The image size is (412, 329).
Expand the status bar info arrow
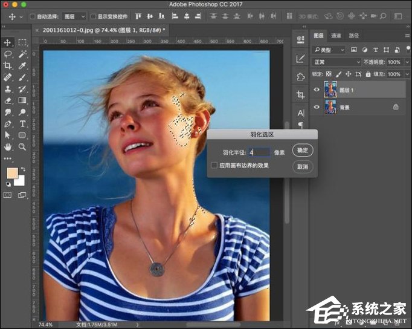(137, 325)
